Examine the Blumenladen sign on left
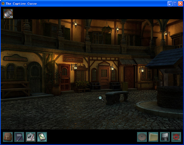Screen dimensions: 184x145 [15, 58]
